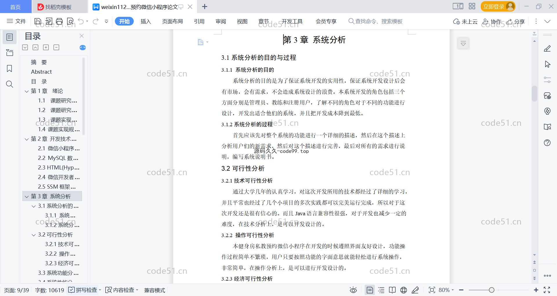Jump to outline item 2.2 MySQL 数
The width and height of the screenshot is (557, 296).
(58, 158)
